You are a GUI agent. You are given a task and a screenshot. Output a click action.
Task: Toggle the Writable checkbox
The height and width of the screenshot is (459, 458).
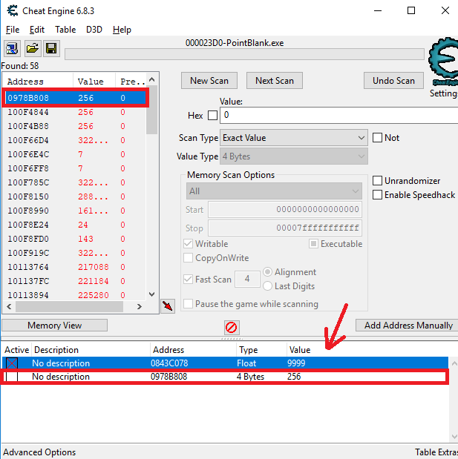coord(188,244)
